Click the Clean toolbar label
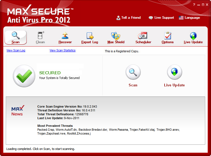Image resolution: width=211 pixels, height=156 pixels. (x=40, y=42)
